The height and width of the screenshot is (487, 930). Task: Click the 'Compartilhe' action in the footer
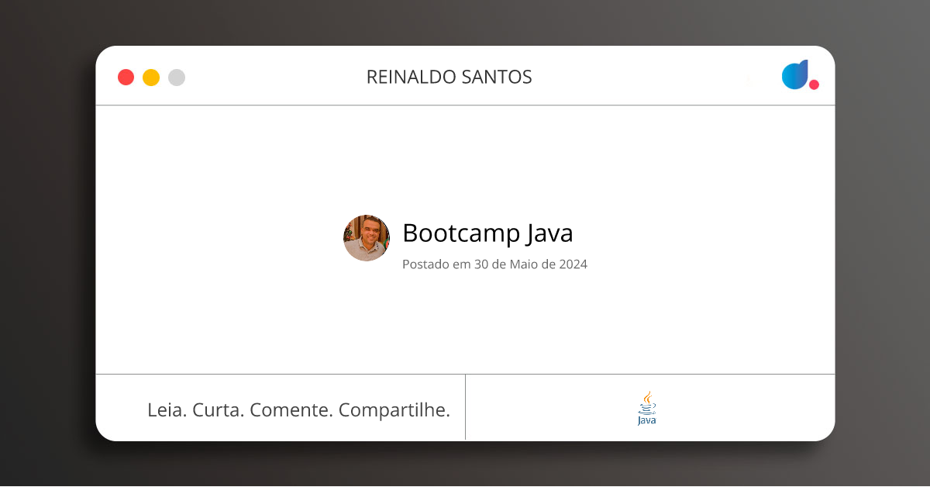click(396, 409)
